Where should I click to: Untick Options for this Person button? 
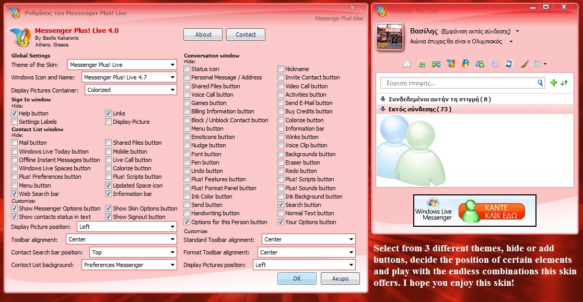186,222
